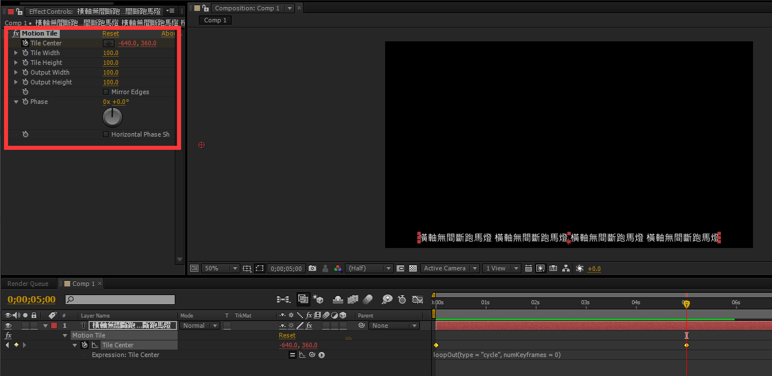Screen dimensions: 772x376
Task: Click the expression pick whip icon
Action: click(312, 355)
